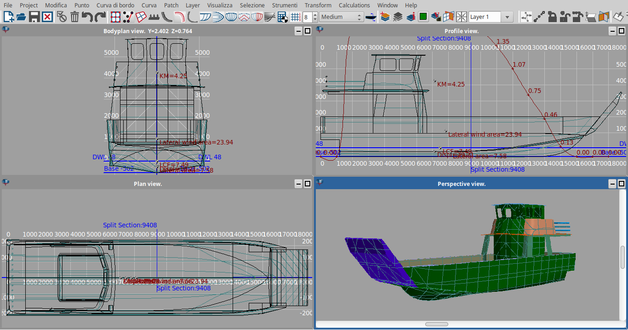Toggle control curves visibility
Screen dimensions: 628x330
(x=128, y=17)
